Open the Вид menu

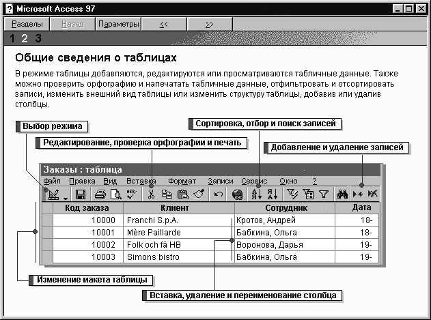[x=110, y=181]
